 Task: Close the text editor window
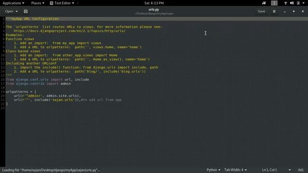tap(303, 12)
